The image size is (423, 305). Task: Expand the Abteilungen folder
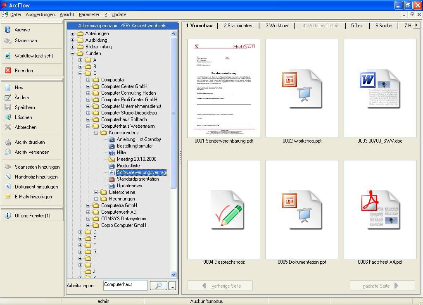[x=72, y=33]
